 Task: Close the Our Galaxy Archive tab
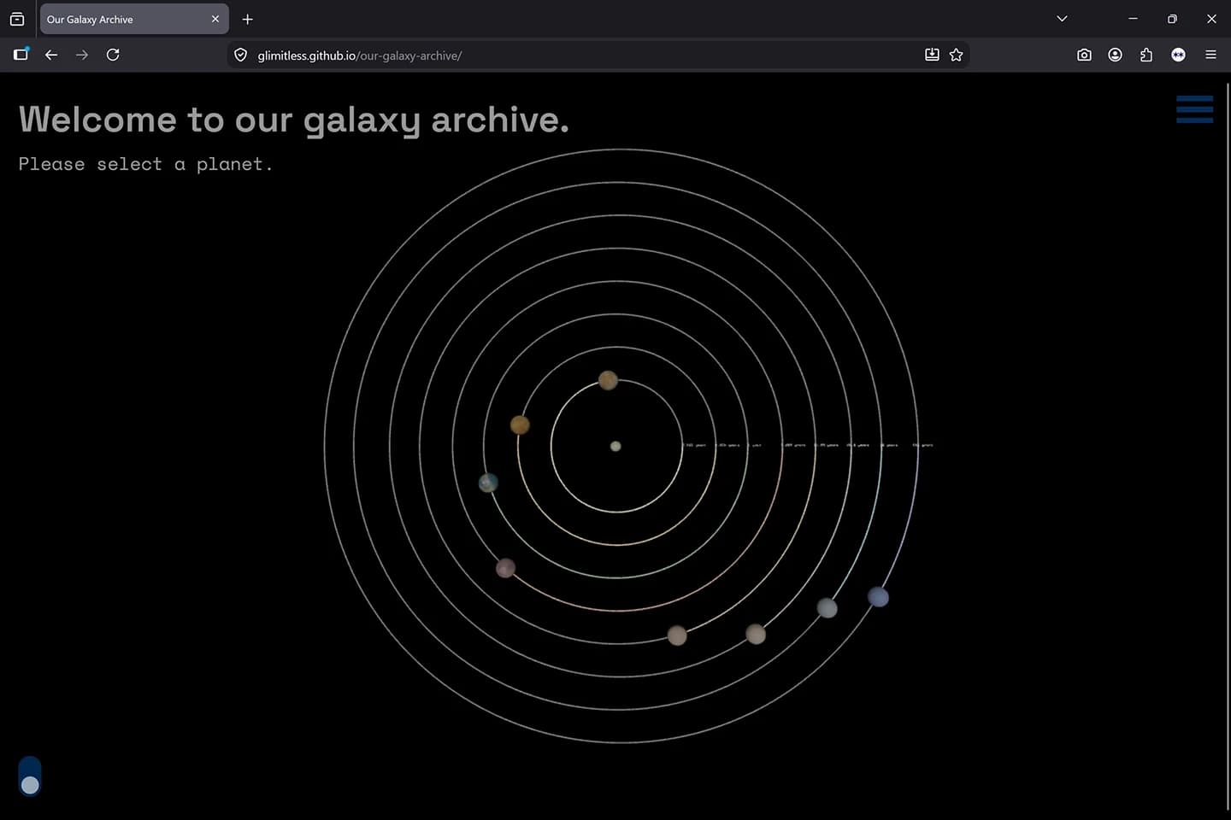215,19
